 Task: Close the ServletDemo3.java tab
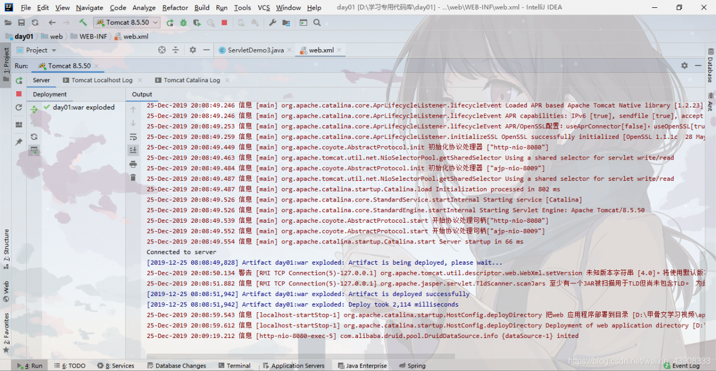(x=290, y=50)
